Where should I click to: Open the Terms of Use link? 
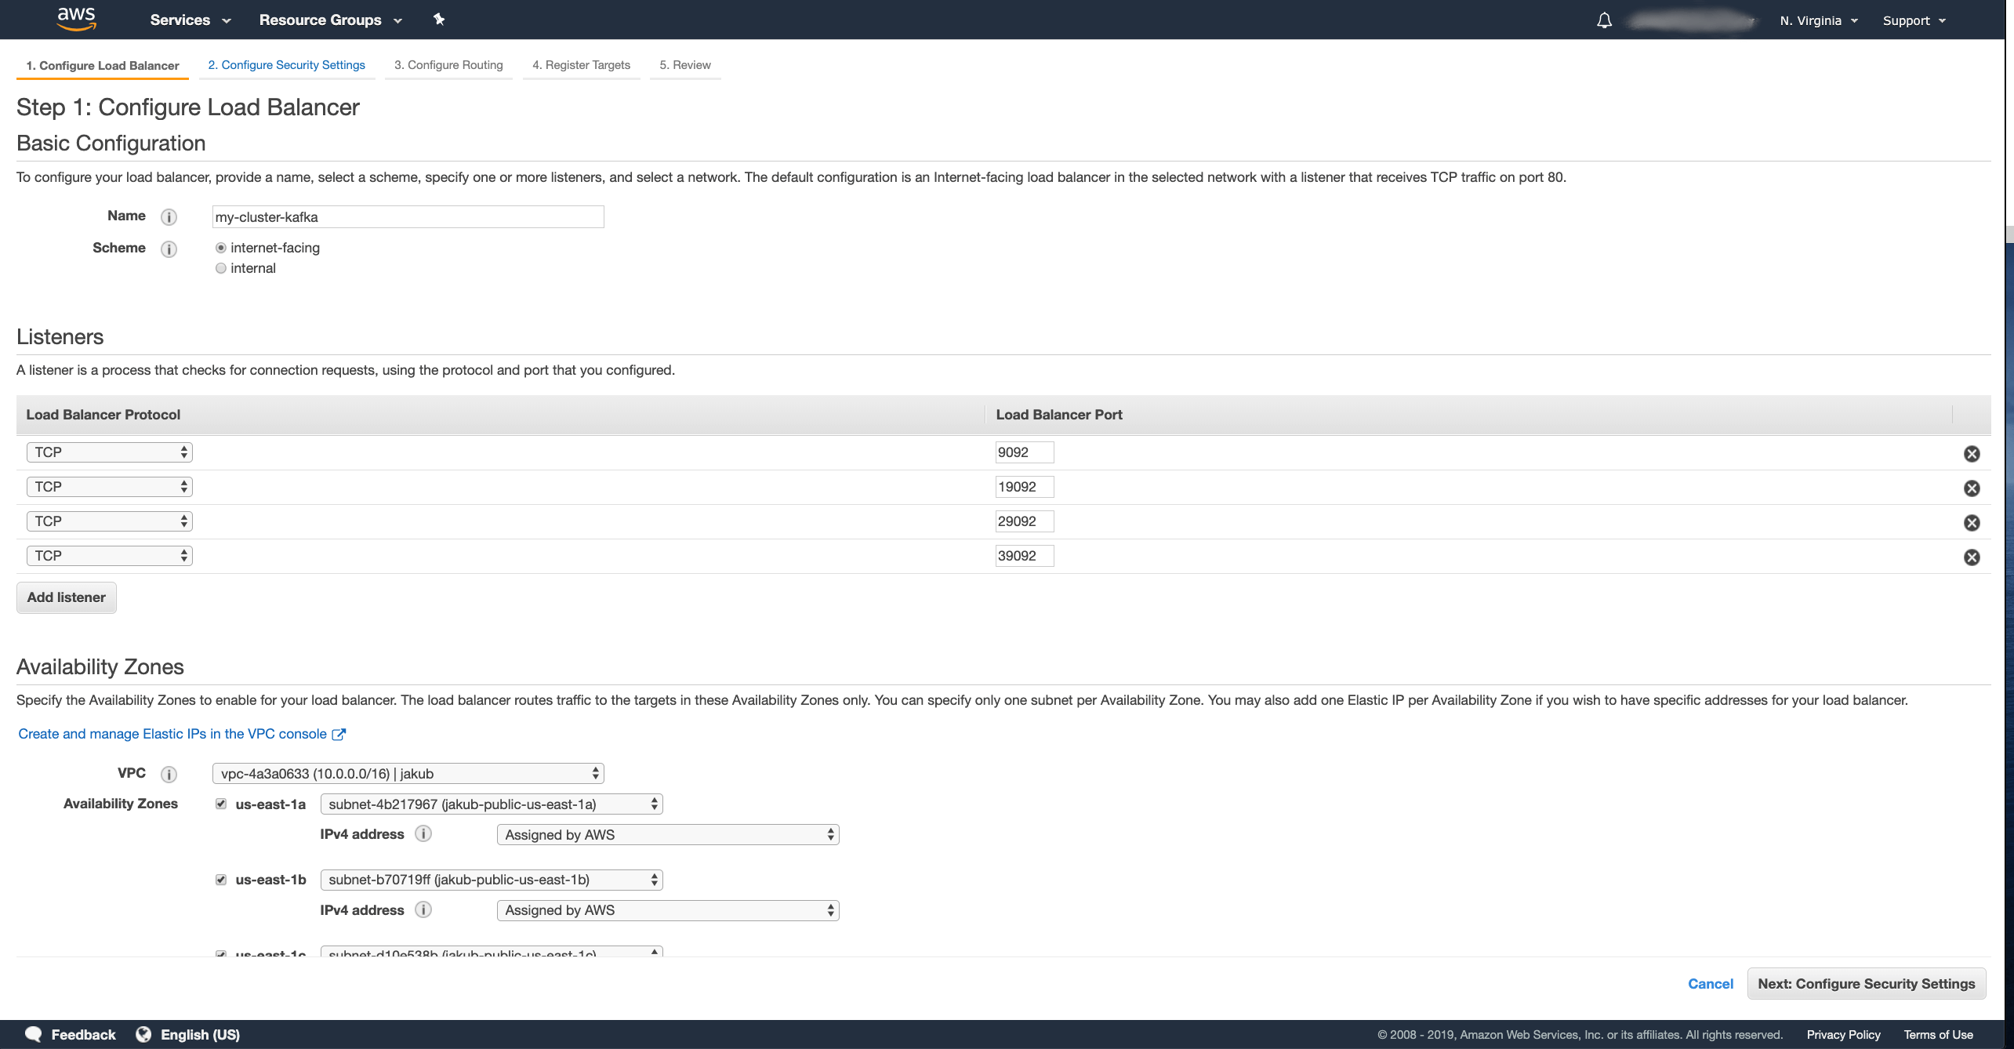(x=1938, y=1035)
